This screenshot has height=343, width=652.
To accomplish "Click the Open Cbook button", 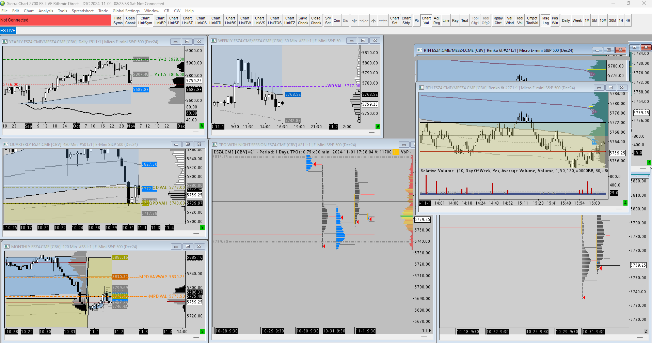I will tap(130, 20).
